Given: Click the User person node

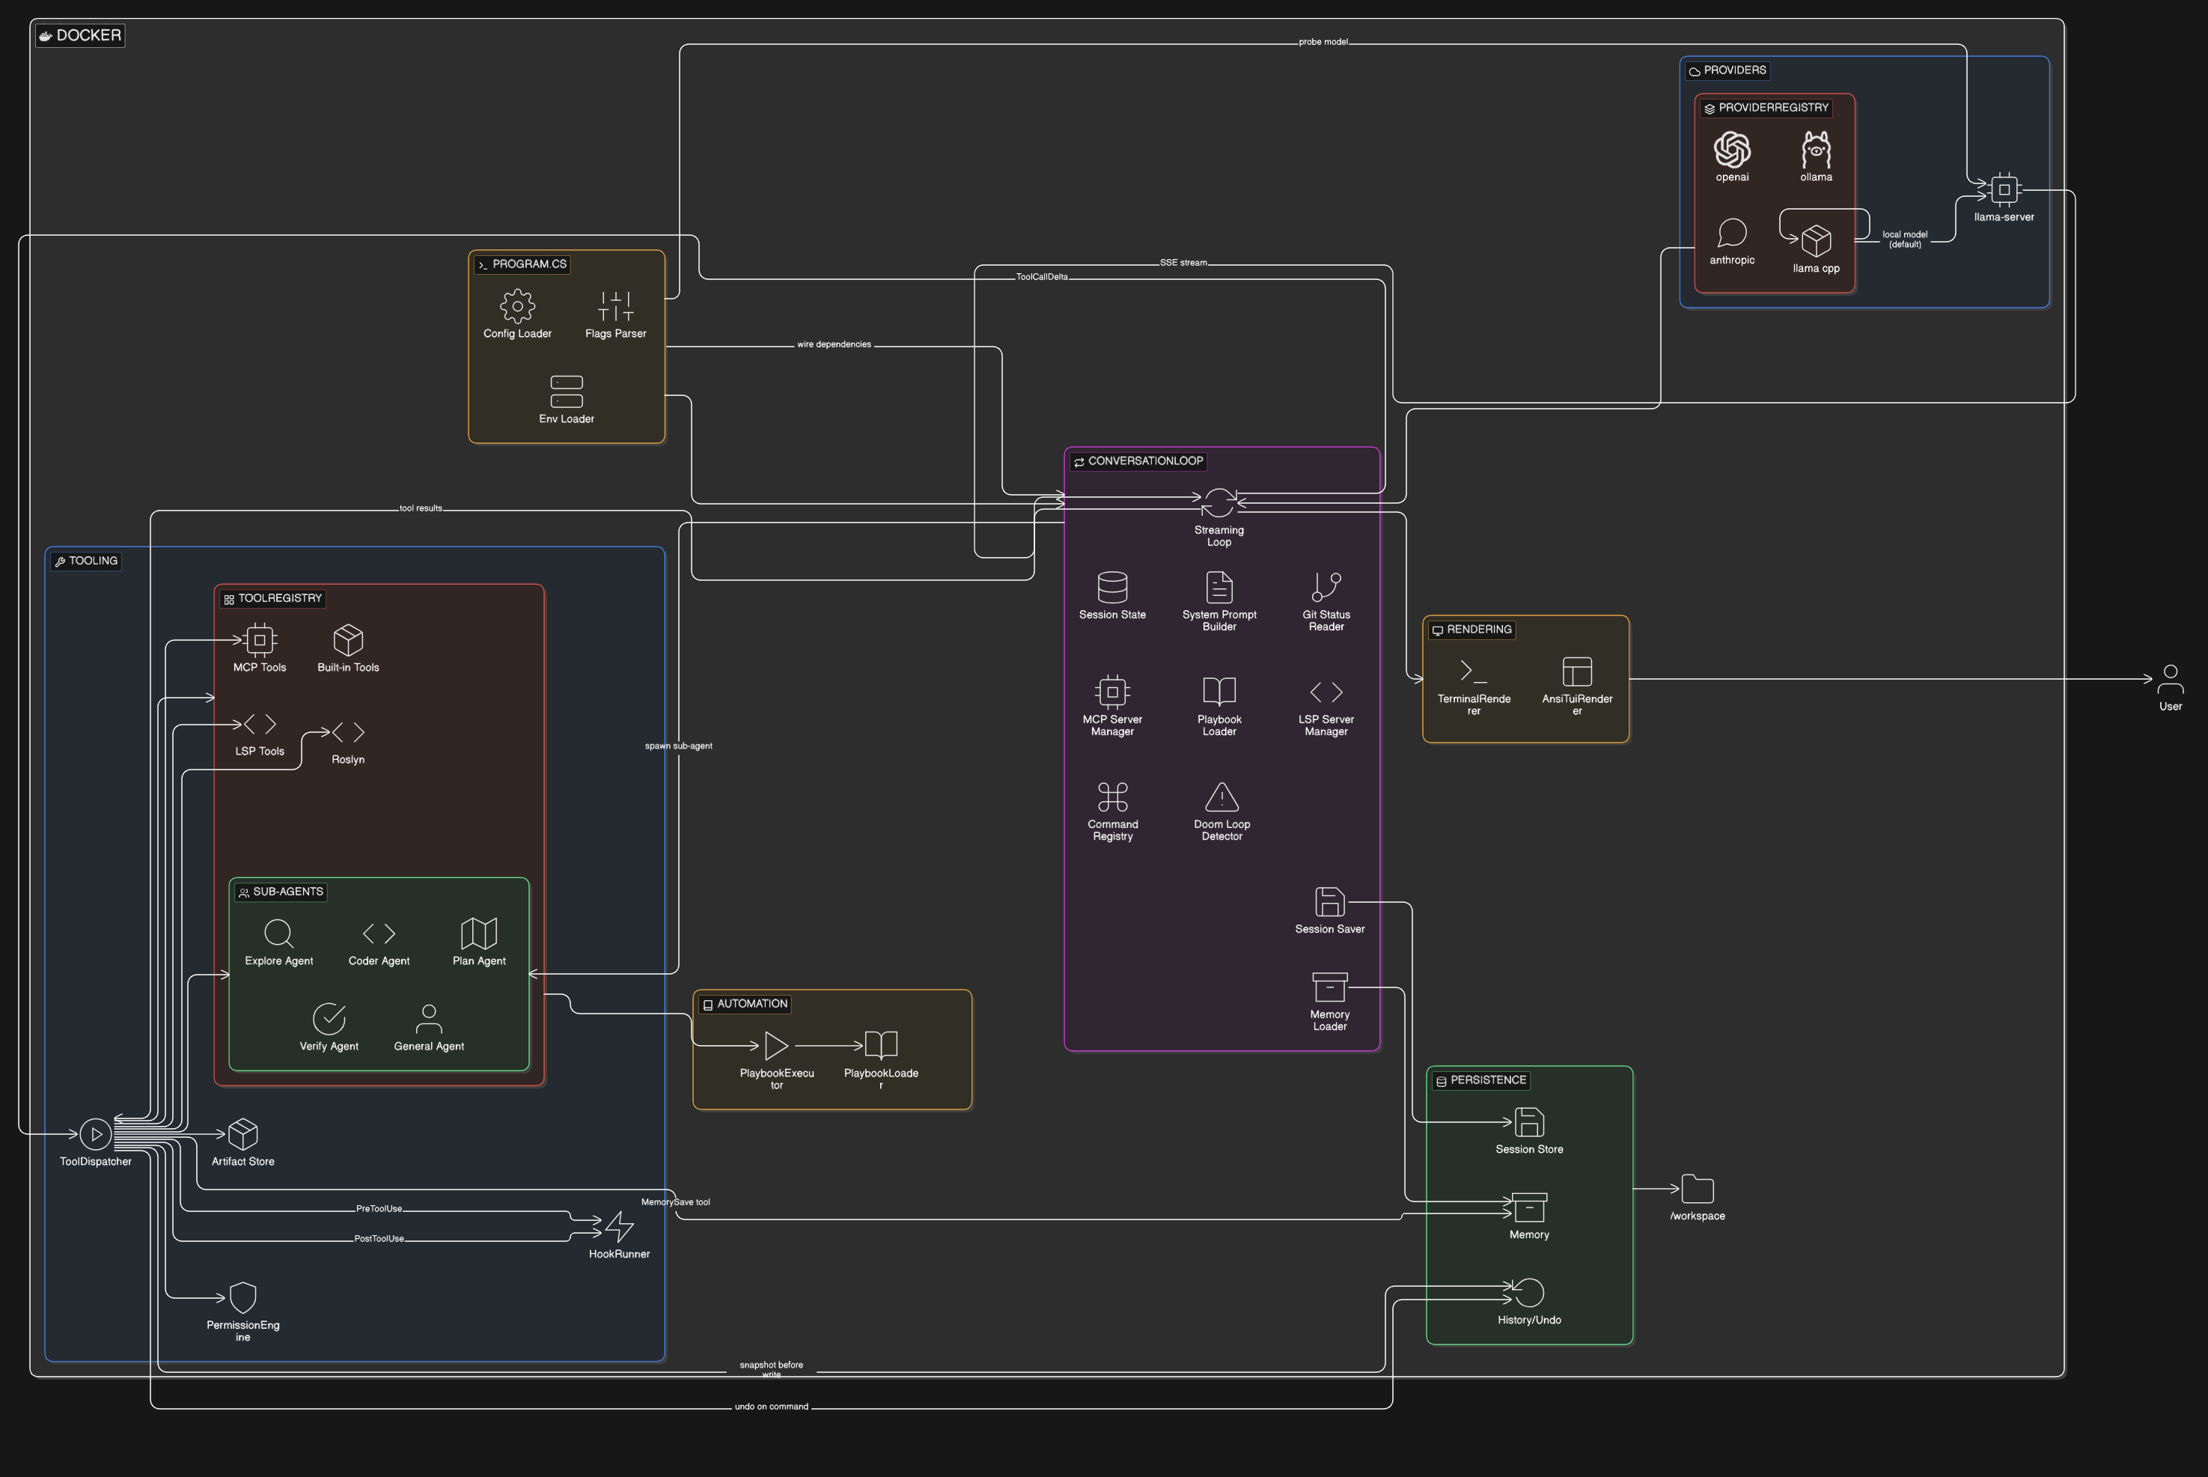Looking at the screenshot, I should [2169, 679].
